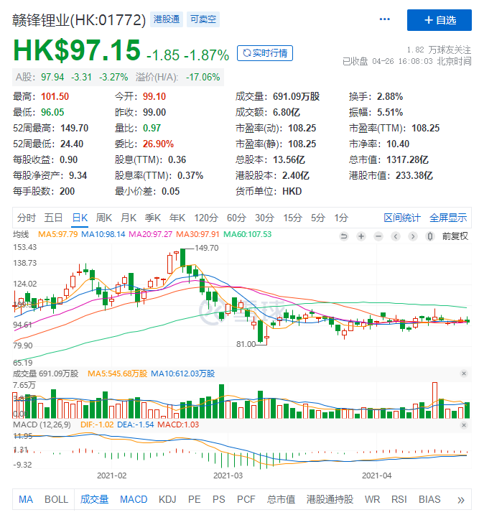Switch to 60分 interval chart
Screen dimensions: 479x515
[236, 218]
